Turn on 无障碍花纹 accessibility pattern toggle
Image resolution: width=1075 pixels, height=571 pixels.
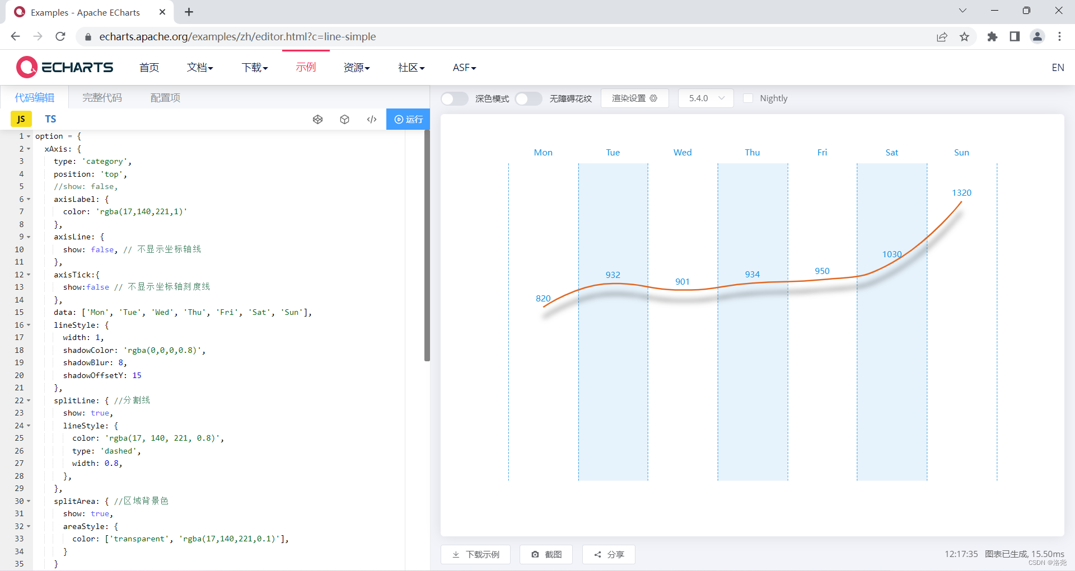pyautogui.click(x=528, y=98)
